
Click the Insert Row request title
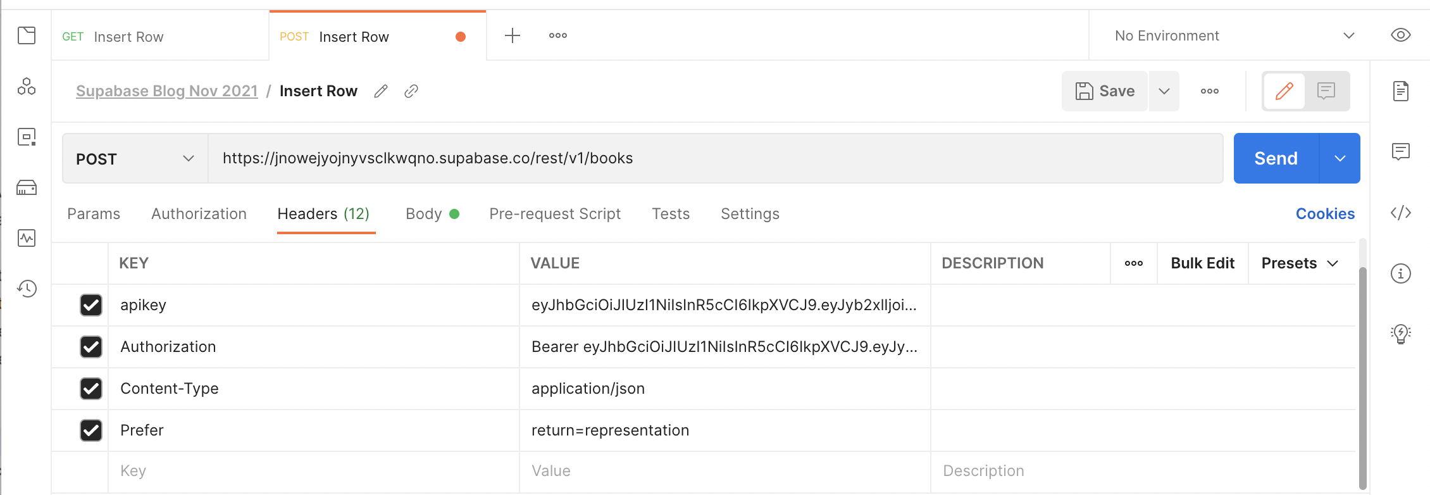coord(318,91)
